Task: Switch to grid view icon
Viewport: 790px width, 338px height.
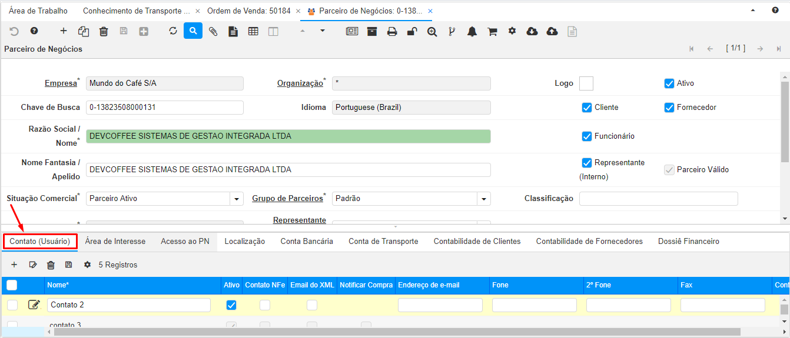Action: pyautogui.click(x=253, y=31)
